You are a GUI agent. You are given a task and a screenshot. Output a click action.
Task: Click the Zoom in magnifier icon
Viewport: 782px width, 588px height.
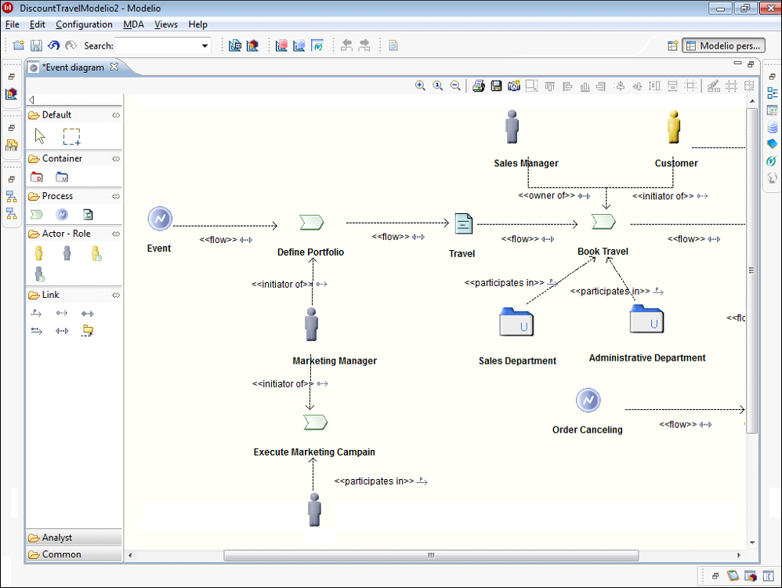click(x=421, y=86)
